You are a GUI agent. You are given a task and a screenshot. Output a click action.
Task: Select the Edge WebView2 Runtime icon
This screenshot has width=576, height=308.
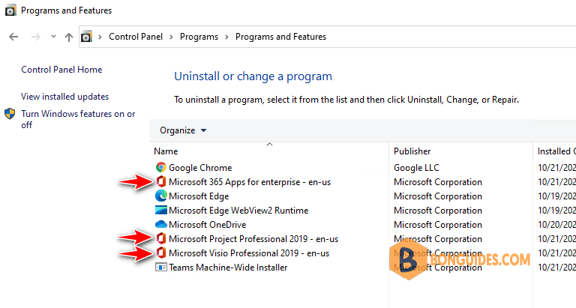161,211
